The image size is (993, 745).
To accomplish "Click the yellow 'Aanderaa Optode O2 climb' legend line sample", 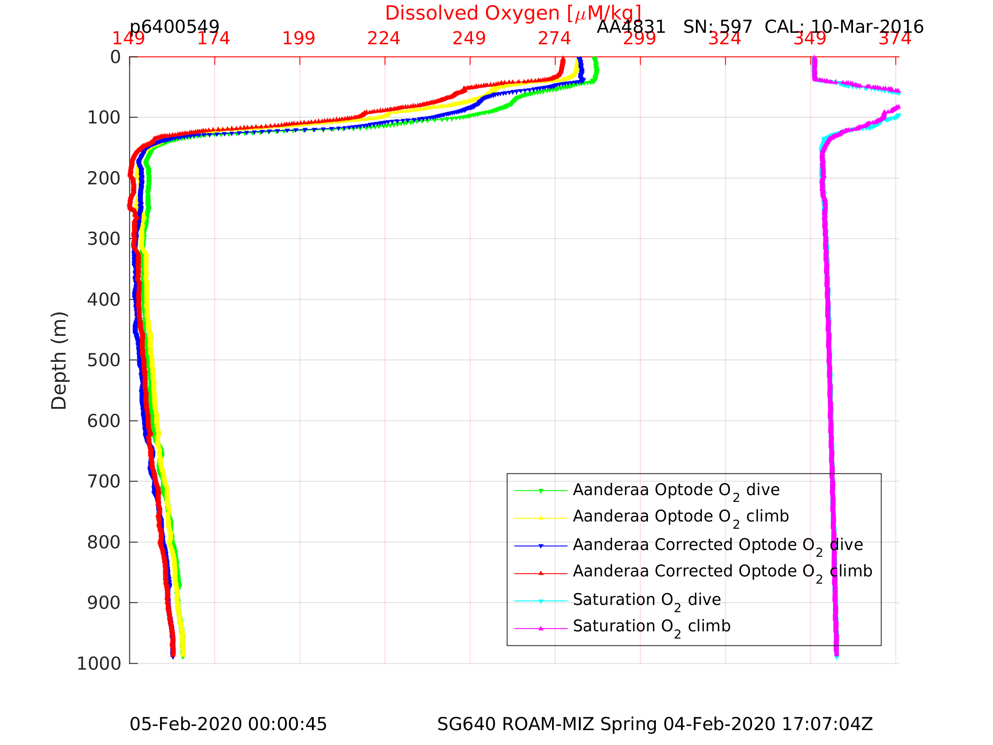I will coord(541,518).
